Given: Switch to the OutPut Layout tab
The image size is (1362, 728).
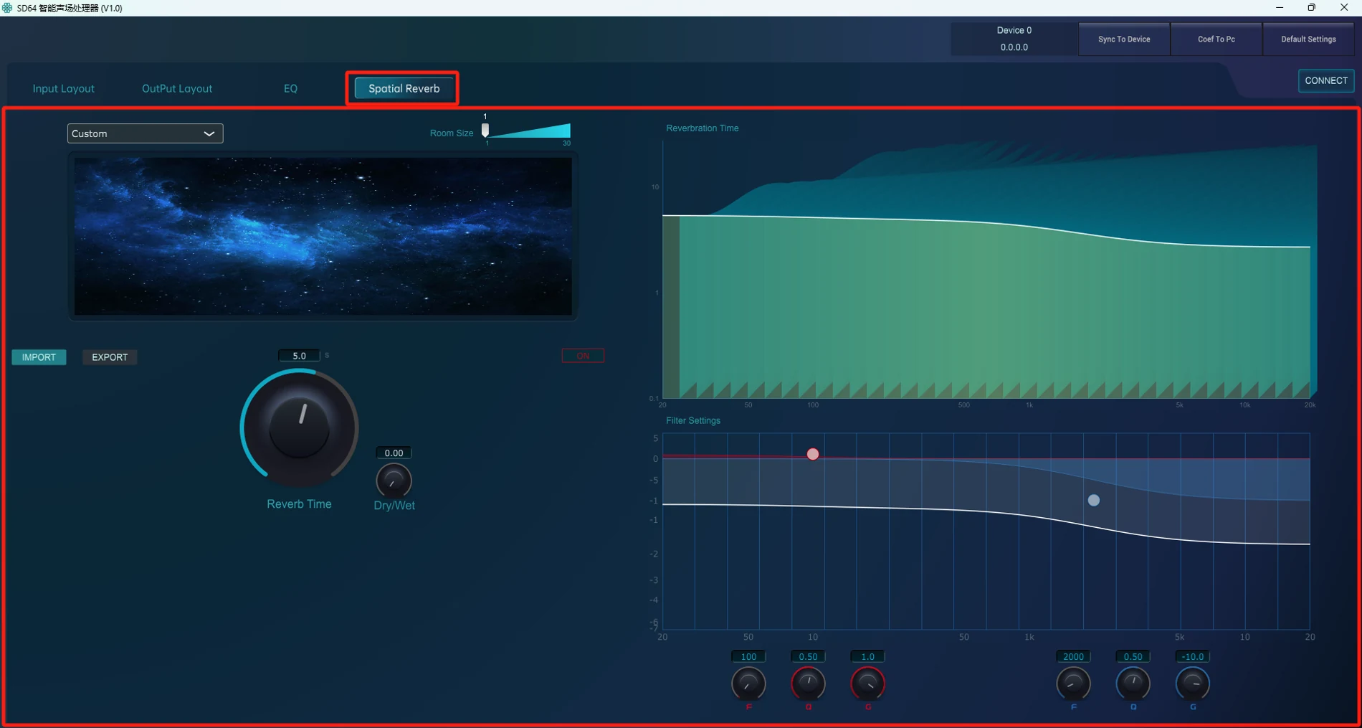Looking at the screenshot, I should tap(177, 88).
